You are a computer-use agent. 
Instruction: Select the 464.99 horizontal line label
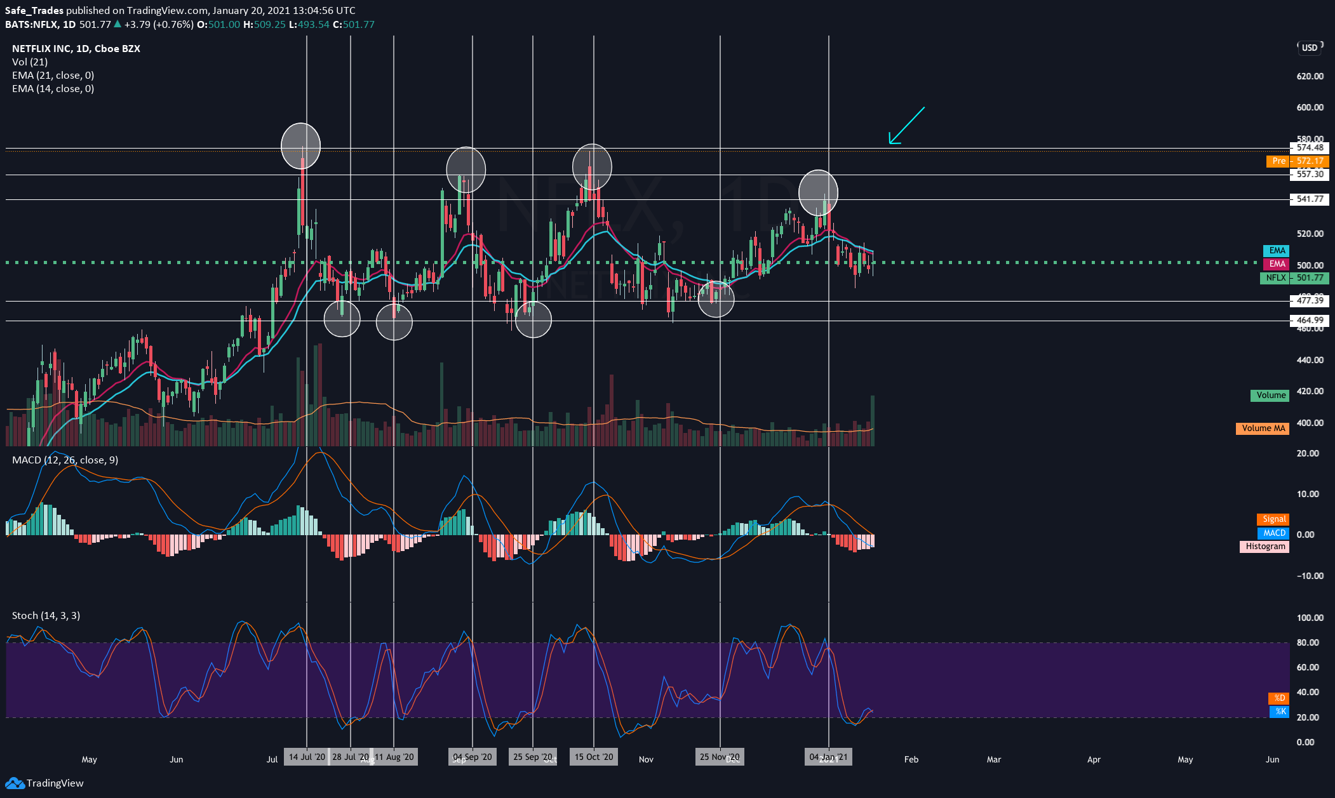pos(1310,321)
